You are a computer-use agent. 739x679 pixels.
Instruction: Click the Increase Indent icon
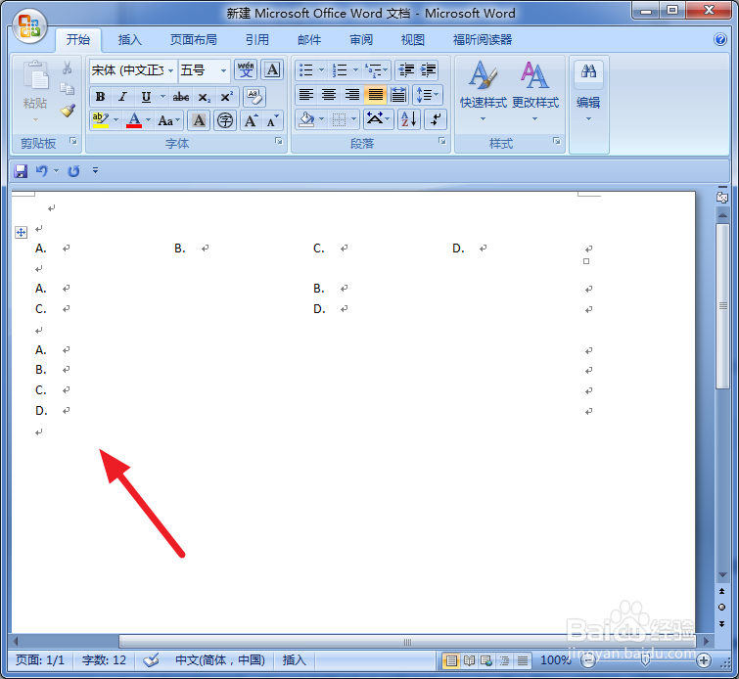click(x=428, y=70)
